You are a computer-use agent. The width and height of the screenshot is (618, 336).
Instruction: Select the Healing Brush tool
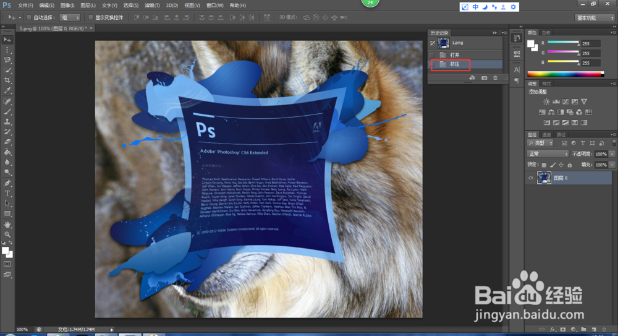click(7, 101)
